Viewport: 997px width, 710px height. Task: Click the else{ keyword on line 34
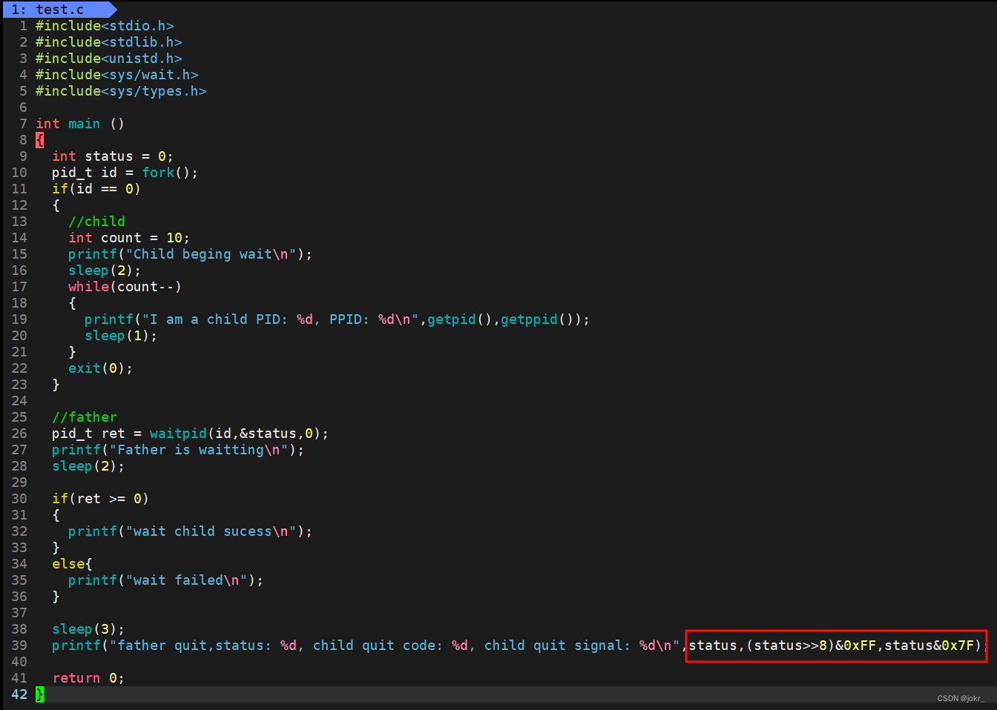pyautogui.click(x=72, y=564)
